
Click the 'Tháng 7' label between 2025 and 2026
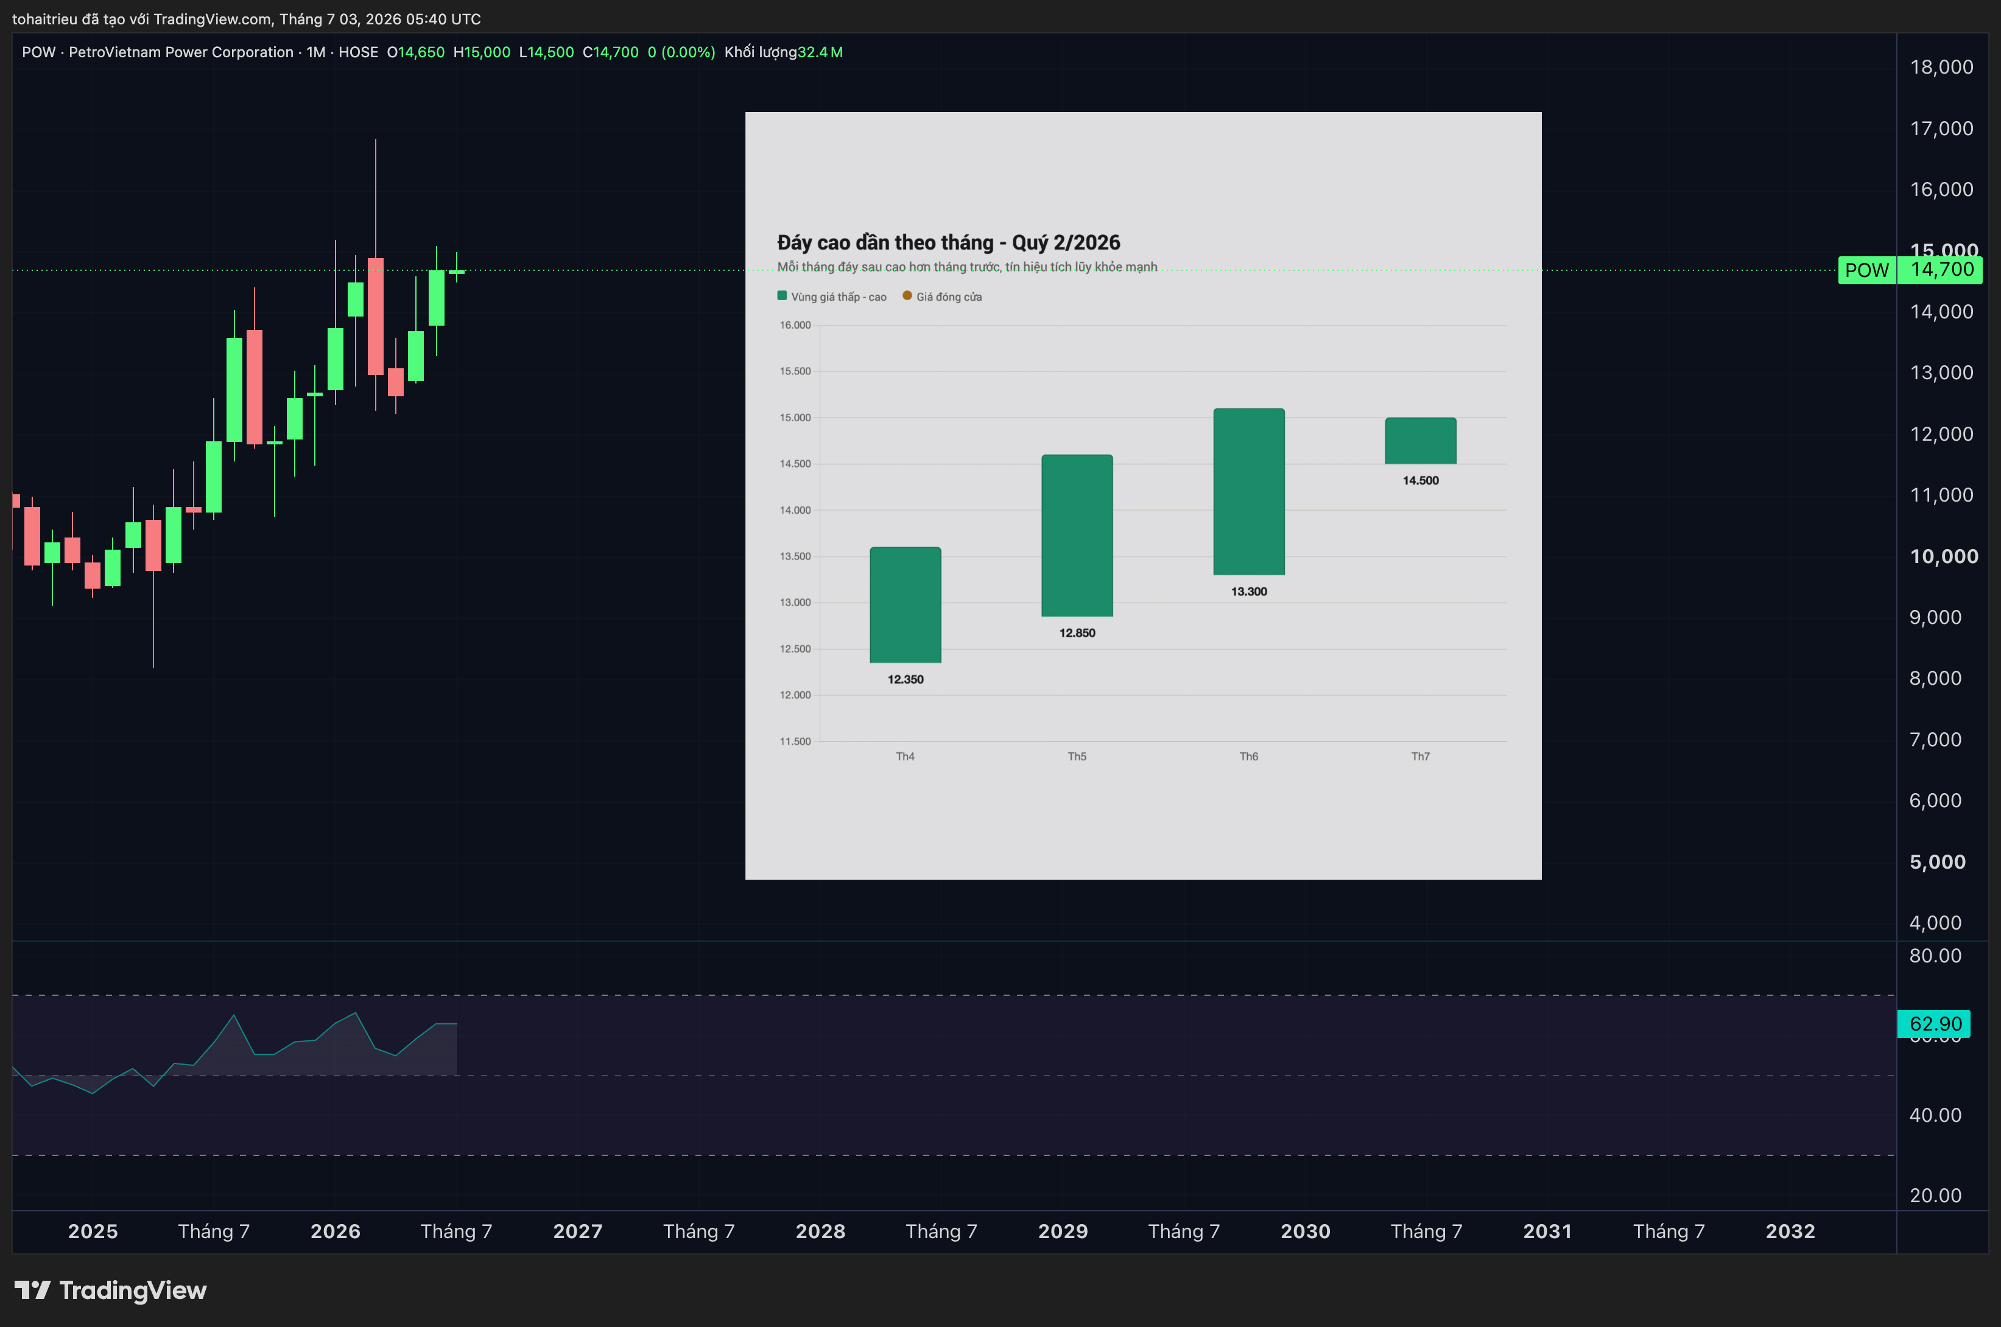click(213, 1231)
